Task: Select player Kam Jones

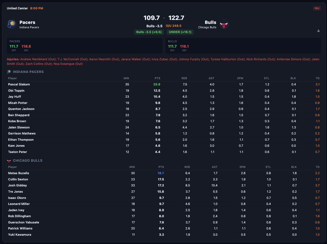Action: tap(16, 146)
